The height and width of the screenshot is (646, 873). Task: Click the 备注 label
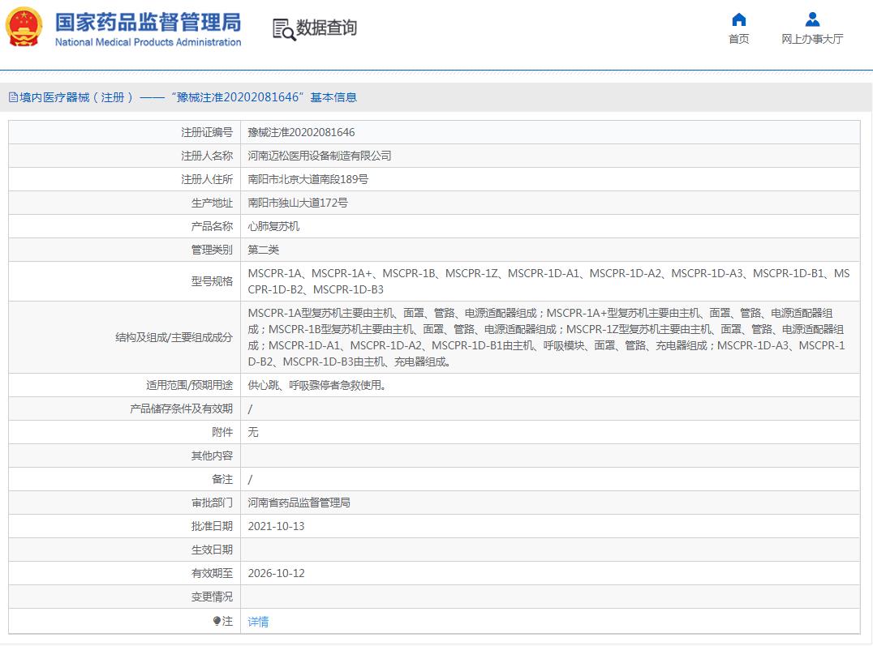pos(222,479)
